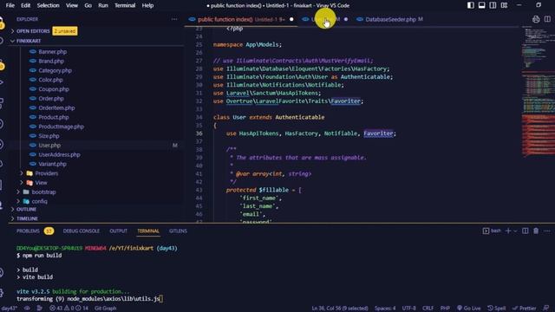Image resolution: width=555 pixels, height=312 pixels.
Task: Switch to DatabaseSeeder.php tab
Action: 390,19
